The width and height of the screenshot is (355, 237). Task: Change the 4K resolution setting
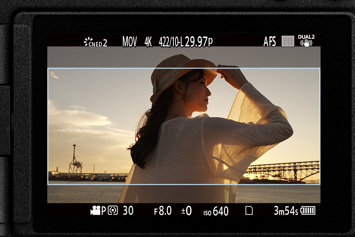tap(148, 41)
